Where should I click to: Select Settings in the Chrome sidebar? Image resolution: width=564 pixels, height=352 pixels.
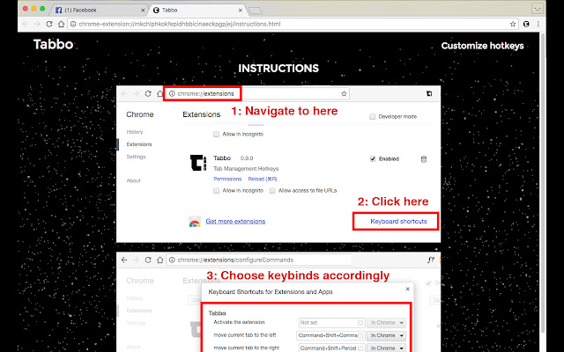tap(136, 157)
